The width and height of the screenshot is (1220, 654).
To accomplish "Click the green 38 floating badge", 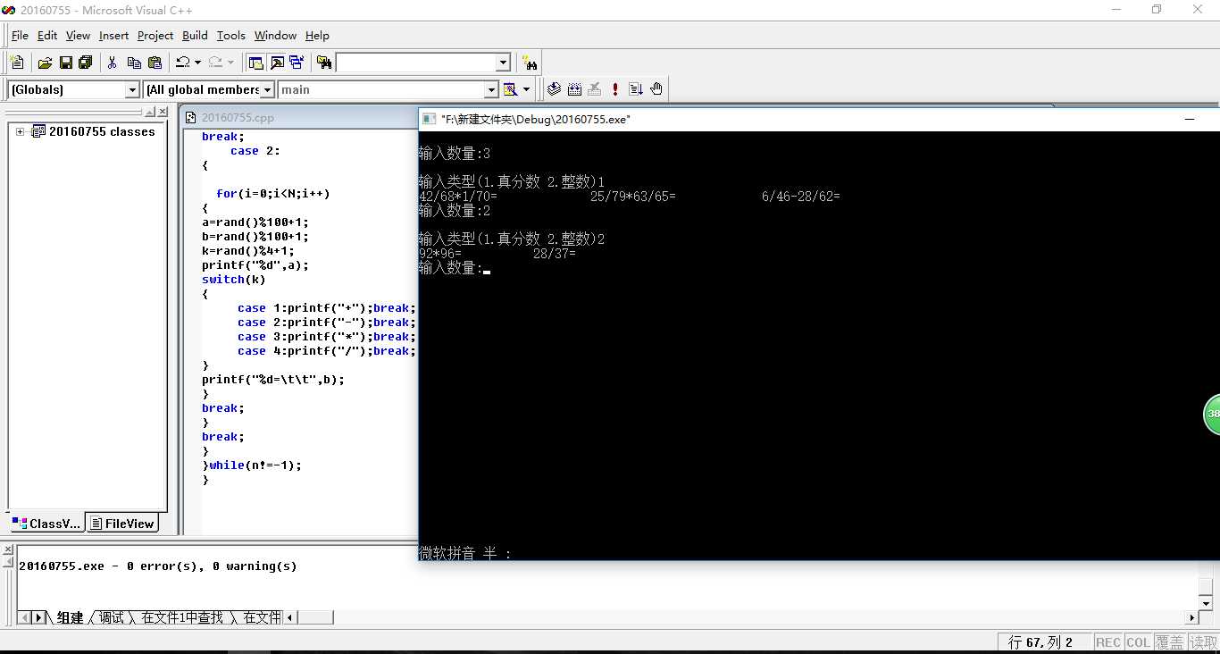I will coord(1212,414).
